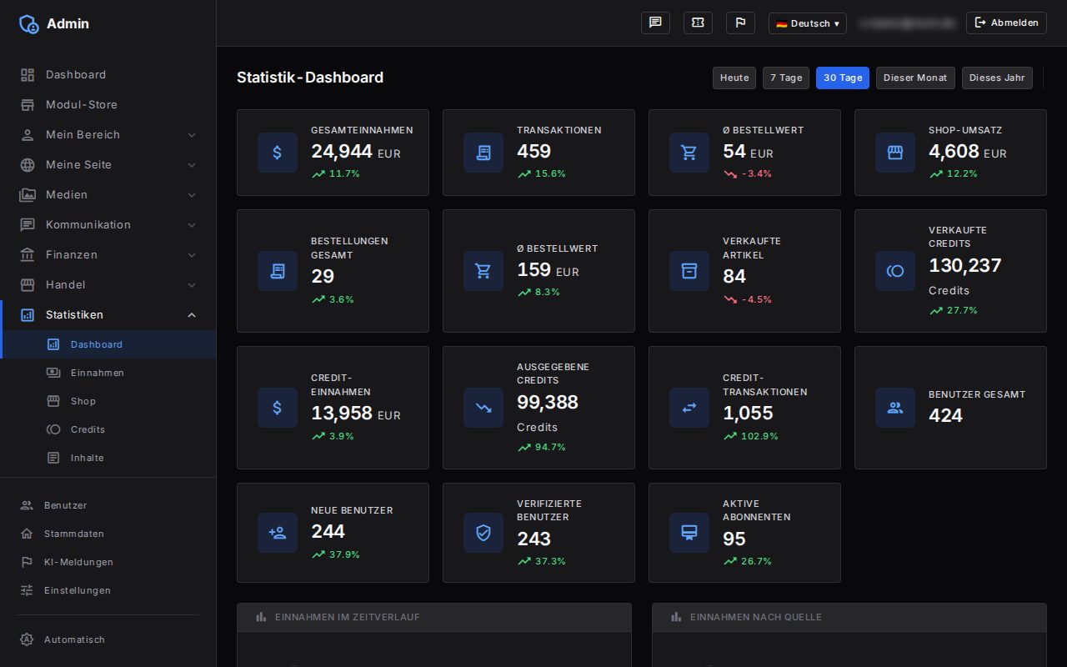Image resolution: width=1067 pixels, height=667 pixels.
Task: Open Credits statistics subpage
Action: pos(108,429)
